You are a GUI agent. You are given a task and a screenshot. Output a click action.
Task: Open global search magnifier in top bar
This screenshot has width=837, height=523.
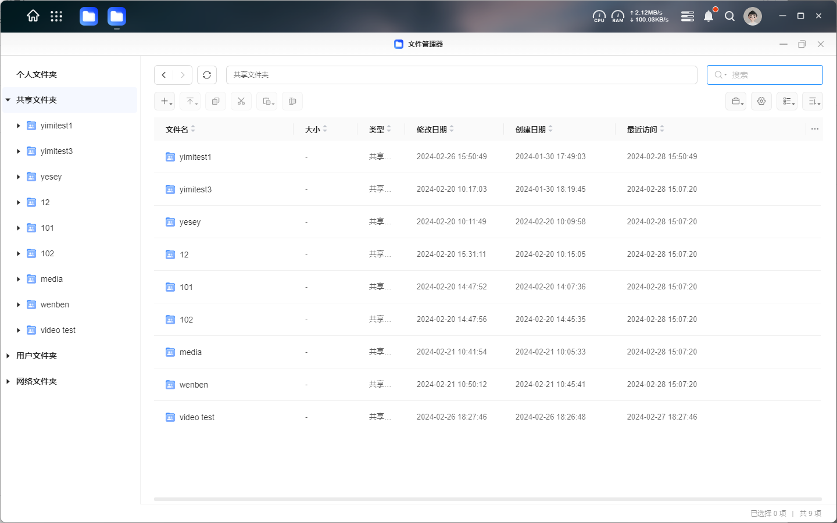coord(730,16)
